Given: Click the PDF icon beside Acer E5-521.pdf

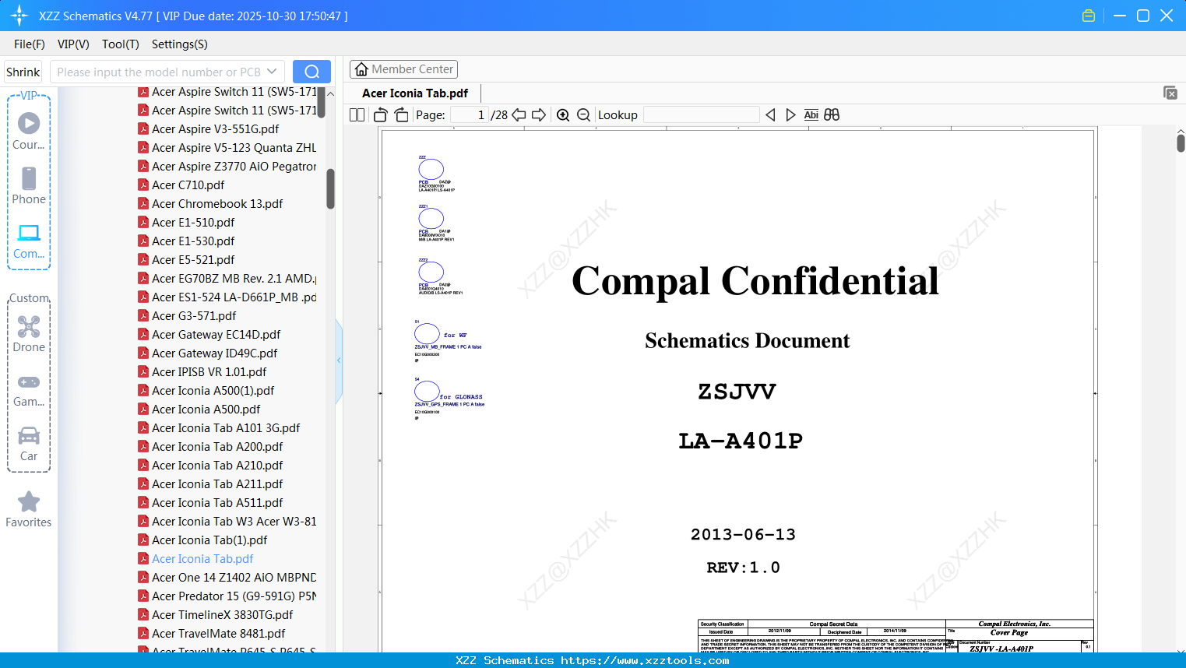Looking at the screenshot, I should click(143, 260).
